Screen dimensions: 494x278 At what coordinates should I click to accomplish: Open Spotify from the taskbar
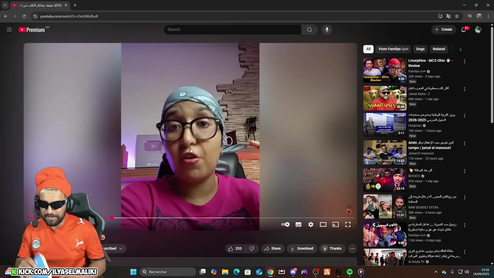click(x=350, y=272)
